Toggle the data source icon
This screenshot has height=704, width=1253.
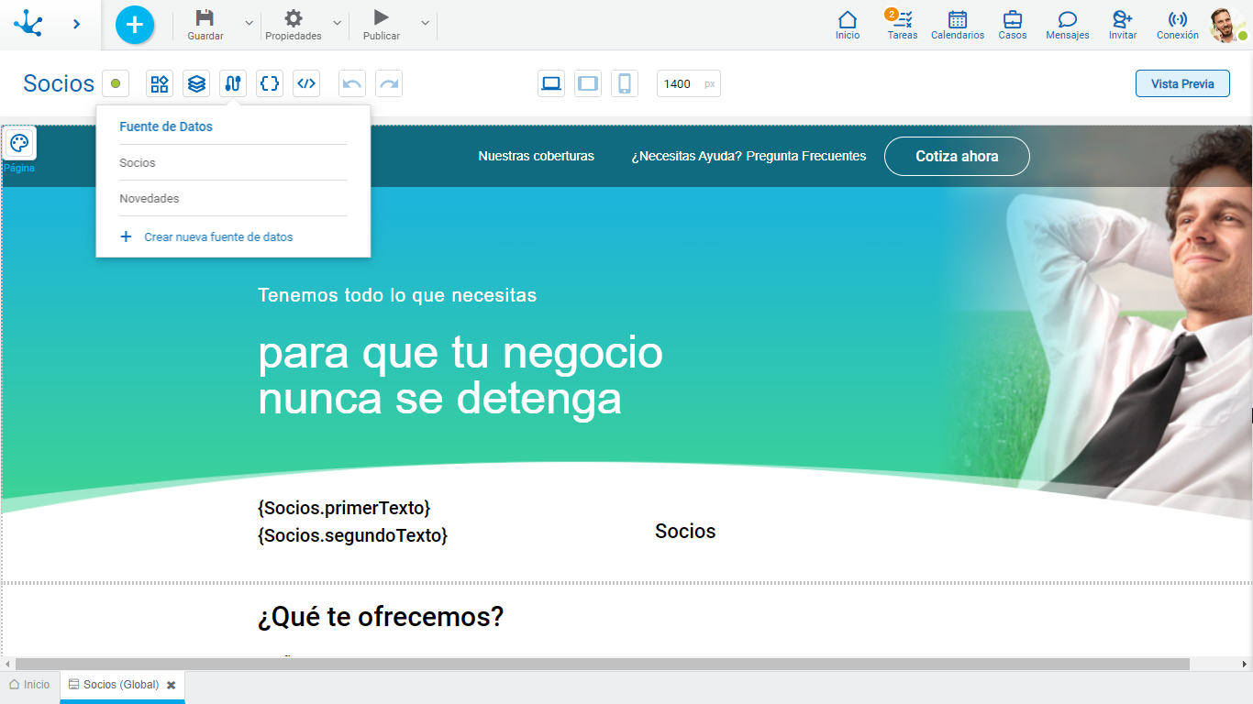coord(233,83)
